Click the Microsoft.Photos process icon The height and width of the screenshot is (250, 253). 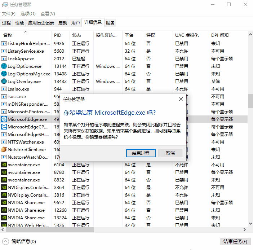click(x=4, y=111)
